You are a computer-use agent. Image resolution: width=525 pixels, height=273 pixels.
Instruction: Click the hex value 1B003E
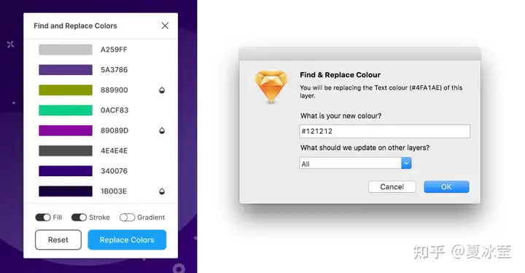pyautogui.click(x=114, y=191)
